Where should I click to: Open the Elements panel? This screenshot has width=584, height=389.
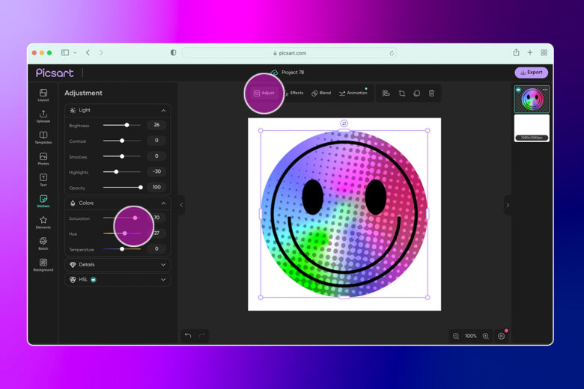[43, 222]
